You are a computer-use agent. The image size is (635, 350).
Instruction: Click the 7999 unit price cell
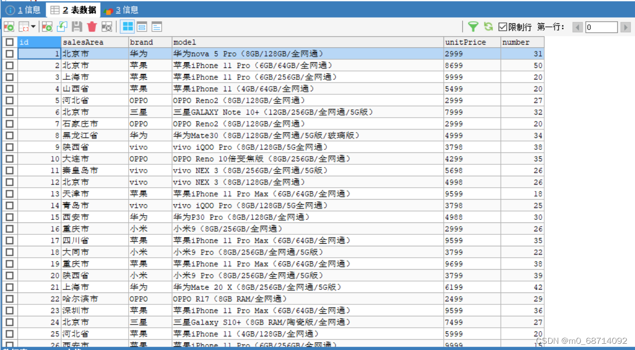[x=472, y=112]
